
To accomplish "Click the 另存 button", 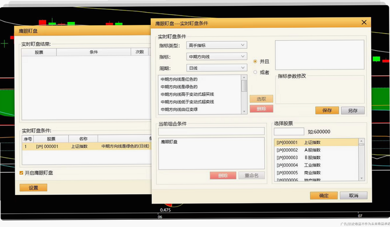I will pos(352,110).
